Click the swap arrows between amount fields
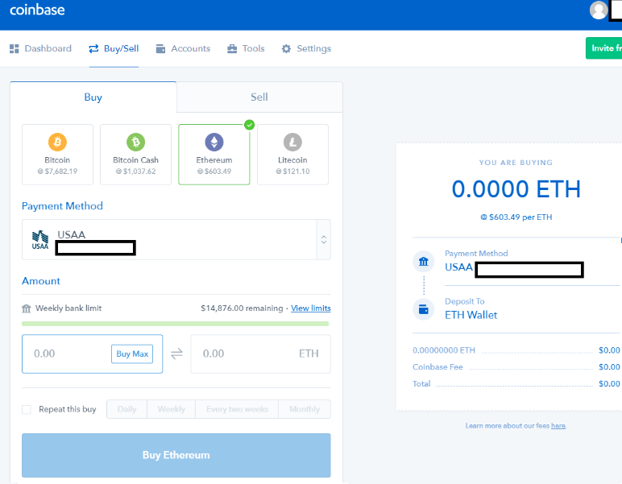 176,354
